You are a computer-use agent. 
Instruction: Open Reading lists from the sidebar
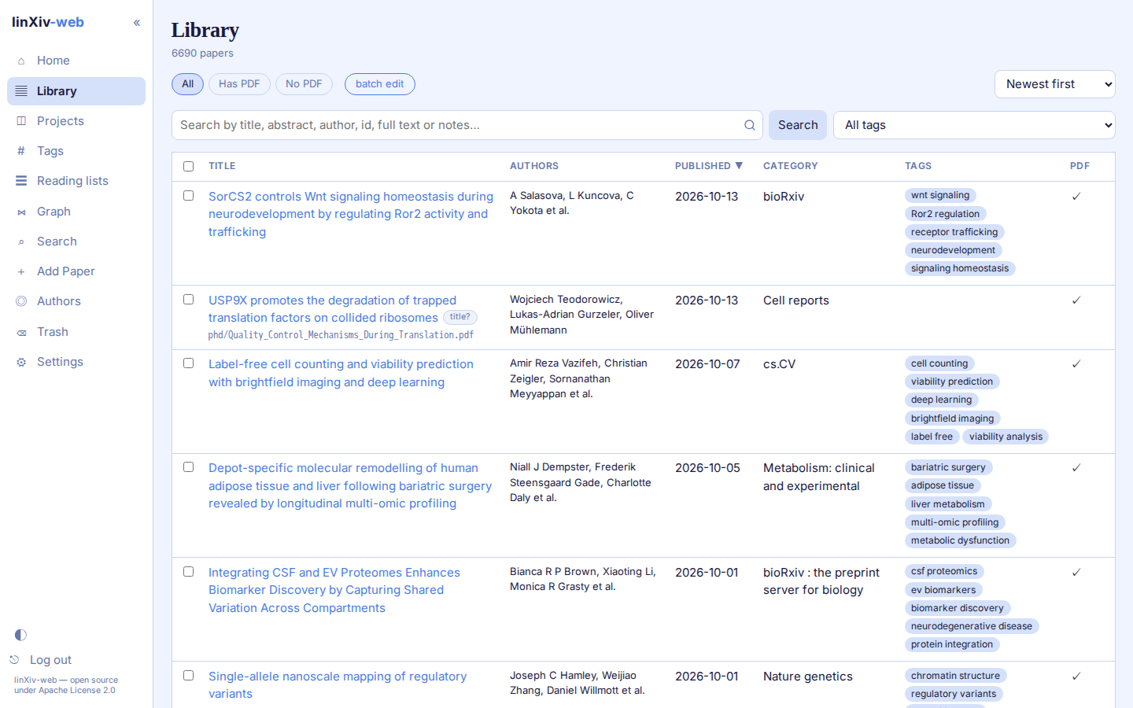(76, 181)
